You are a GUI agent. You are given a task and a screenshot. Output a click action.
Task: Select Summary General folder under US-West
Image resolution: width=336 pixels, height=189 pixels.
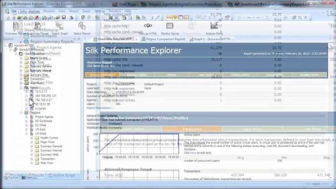51,146
